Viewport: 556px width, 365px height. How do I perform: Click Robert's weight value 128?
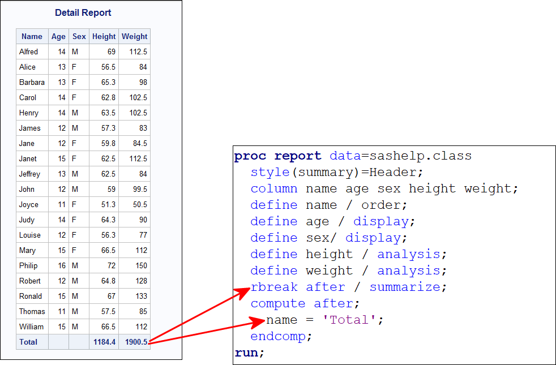tap(141, 281)
